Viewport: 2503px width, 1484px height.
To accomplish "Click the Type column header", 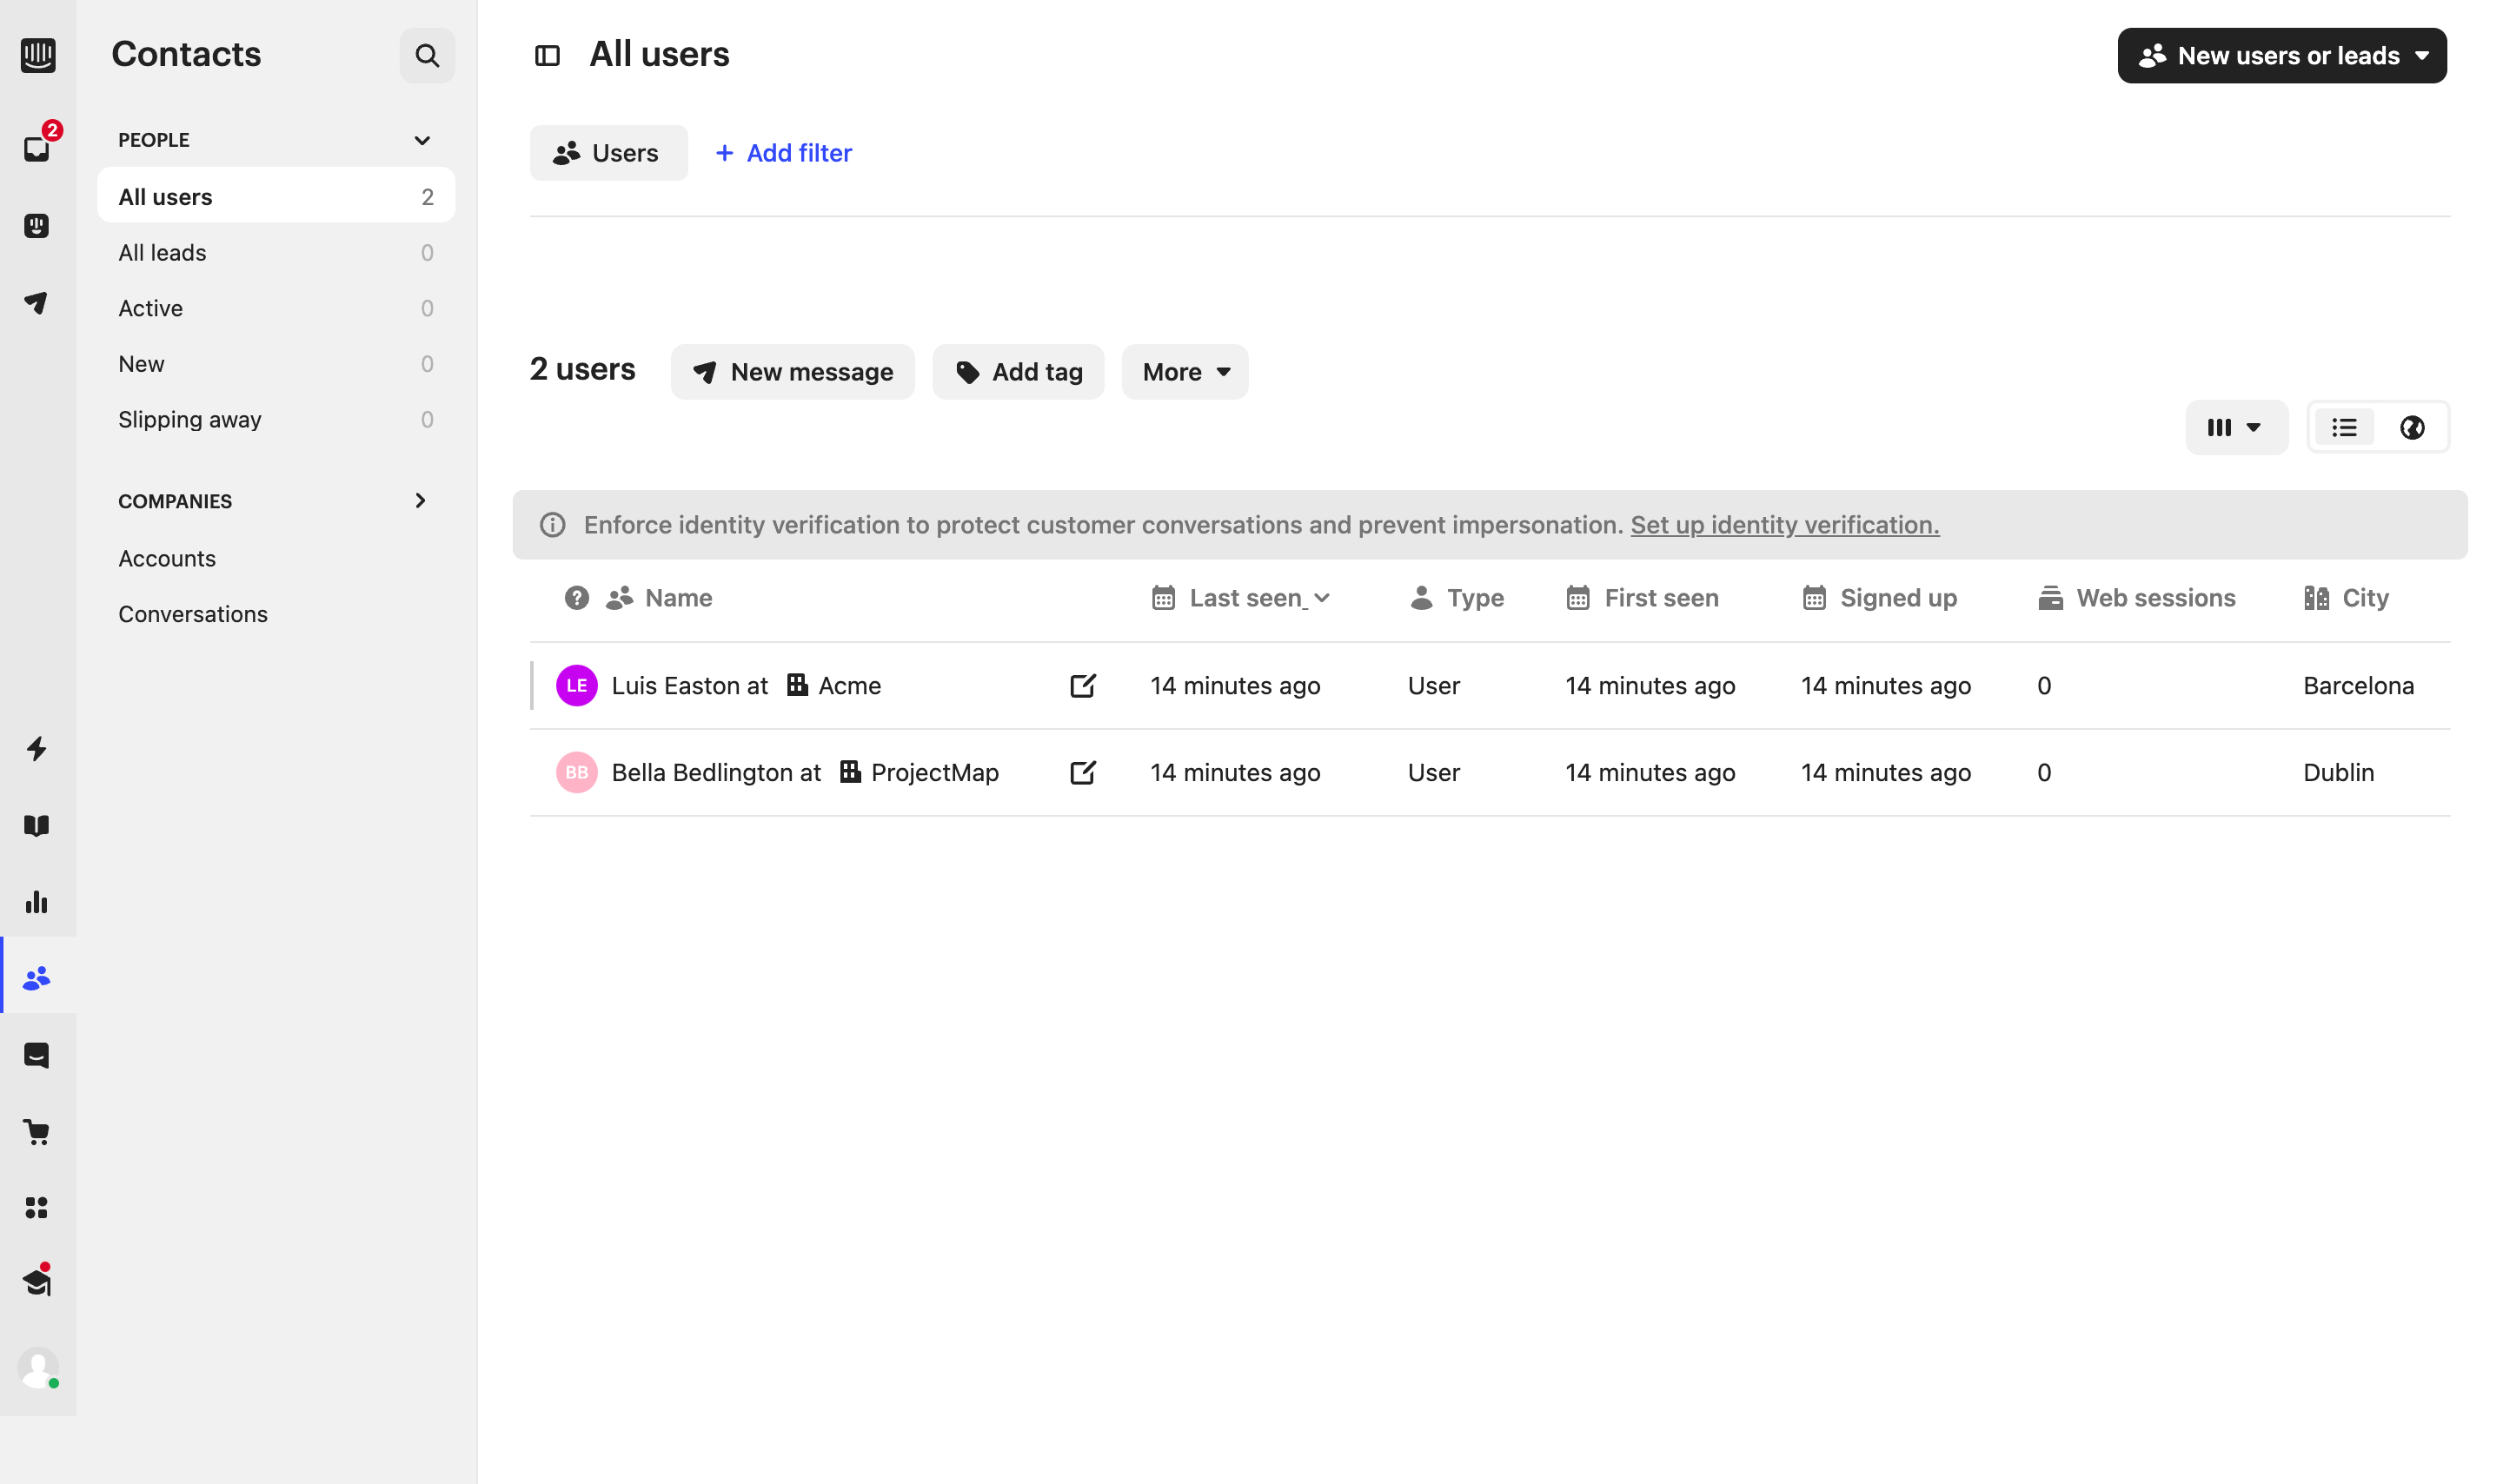I will pos(1457,598).
